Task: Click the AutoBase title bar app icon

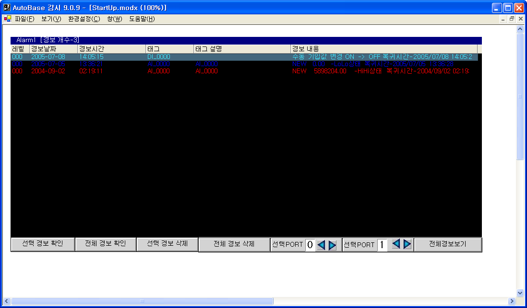Action: click(7, 7)
